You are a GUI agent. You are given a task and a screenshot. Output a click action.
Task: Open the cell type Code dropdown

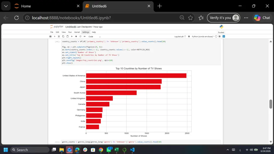click(x=95, y=37)
